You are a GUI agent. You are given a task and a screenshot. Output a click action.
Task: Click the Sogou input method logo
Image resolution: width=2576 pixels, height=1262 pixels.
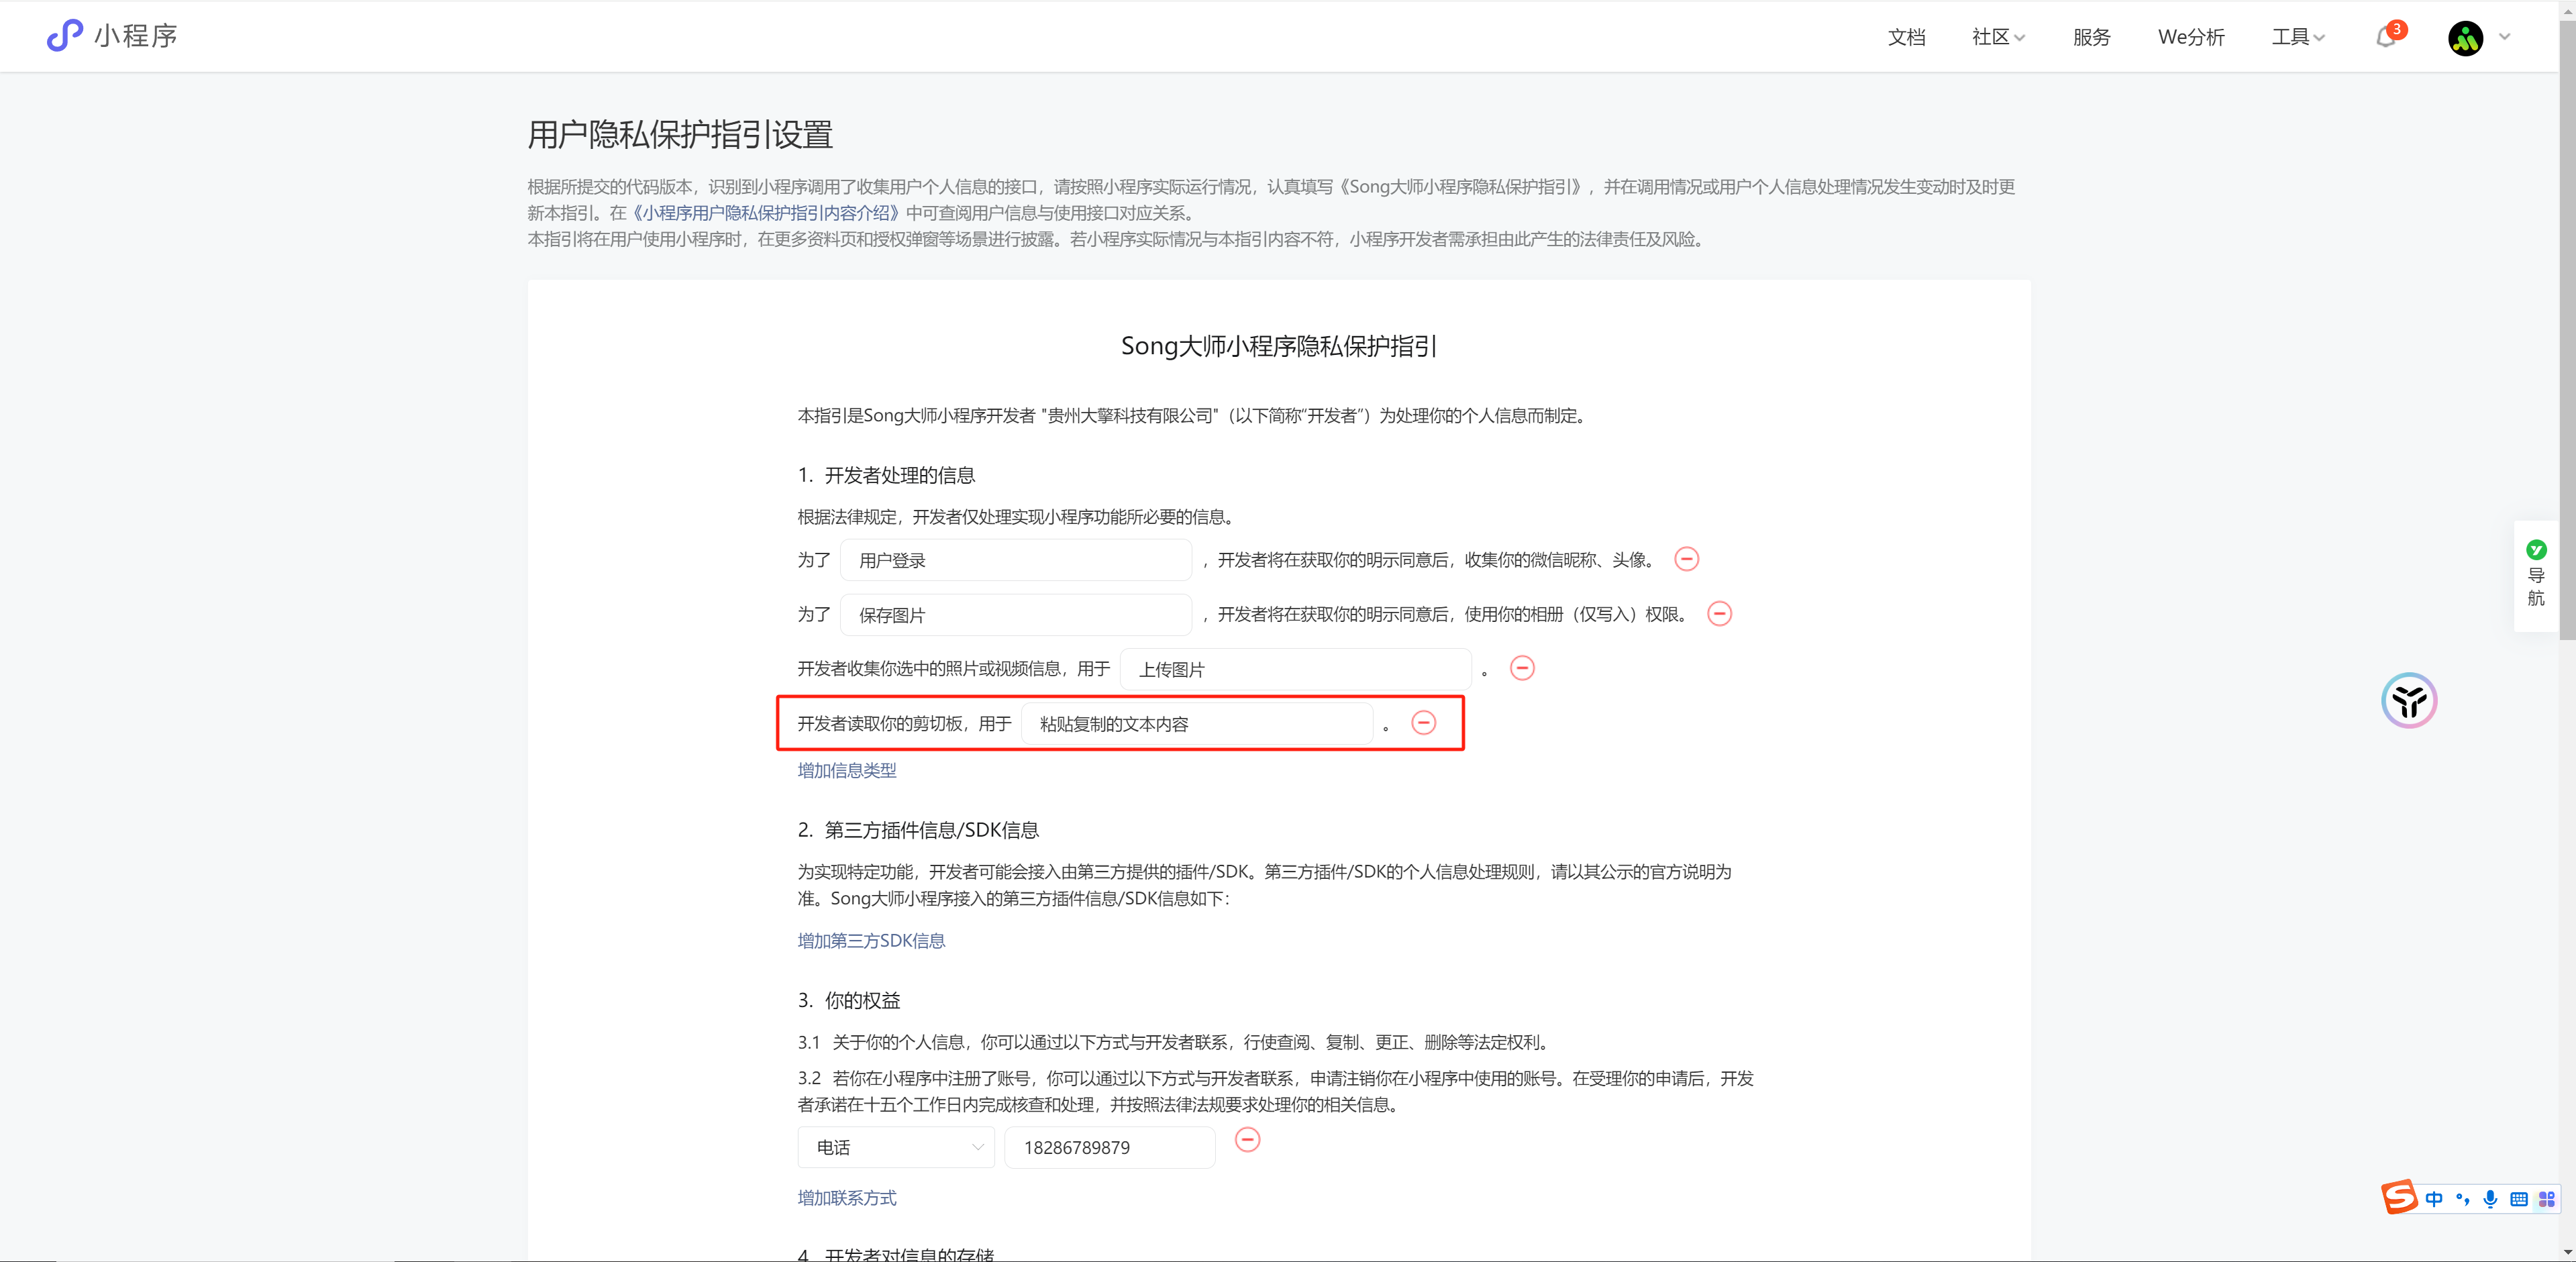pyautogui.click(x=2398, y=1196)
